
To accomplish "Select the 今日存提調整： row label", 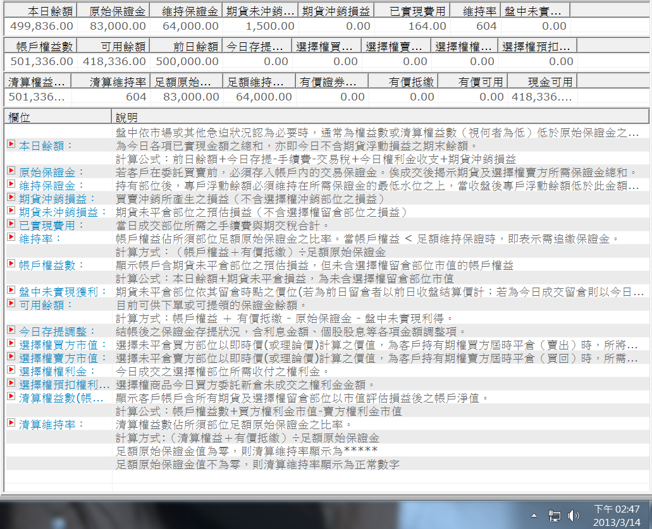I will (x=58, y=332).
